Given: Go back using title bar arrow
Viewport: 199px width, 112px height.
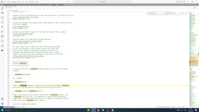Looking at the screenshot, I should pos(68,2).
